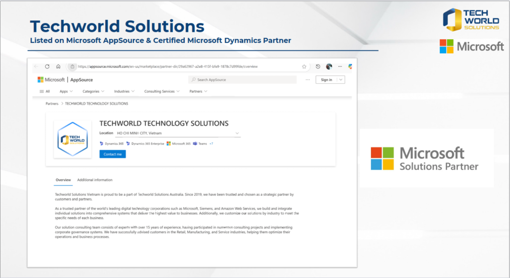Screen dimensions: 510x278
Task: Switch to the Additional information tab
Action: point(95,180)
